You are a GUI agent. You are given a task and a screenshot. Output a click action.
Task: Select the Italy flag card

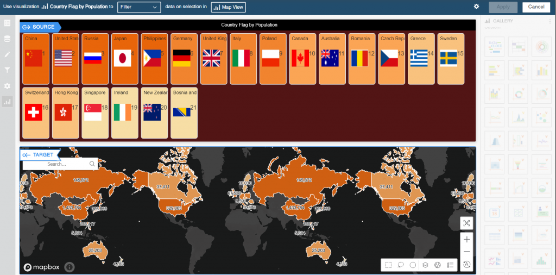[243, 59]
